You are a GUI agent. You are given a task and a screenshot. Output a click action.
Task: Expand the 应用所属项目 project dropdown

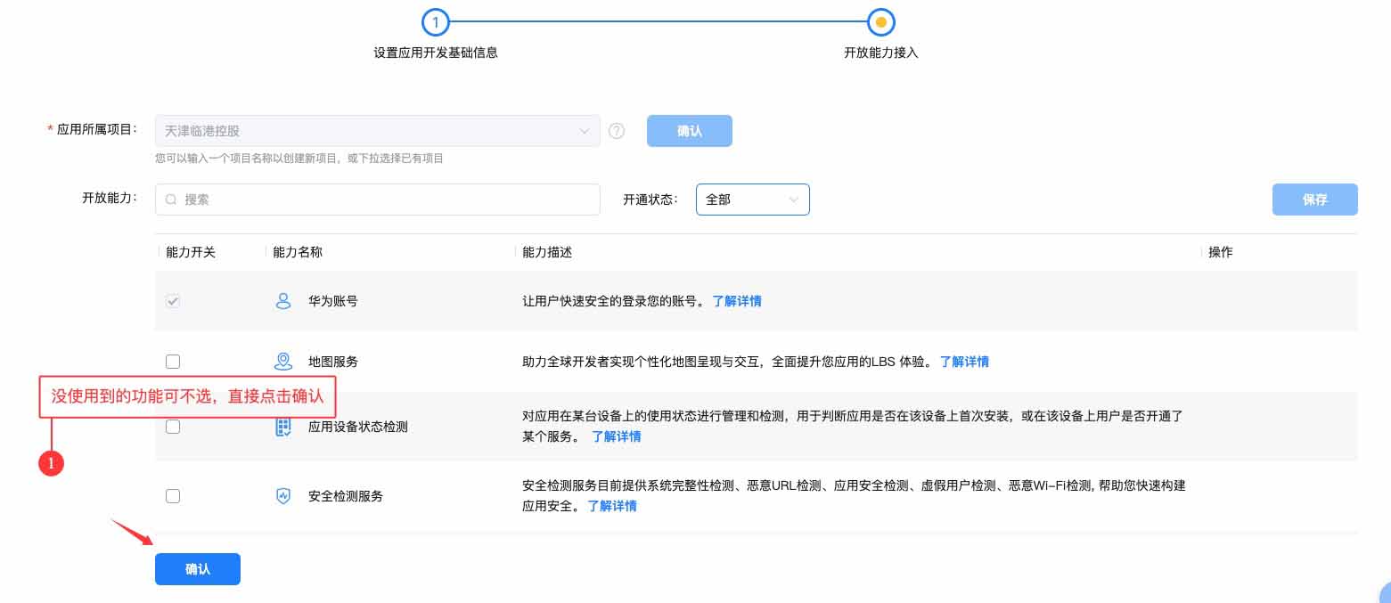point(378,131)
